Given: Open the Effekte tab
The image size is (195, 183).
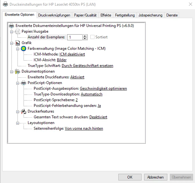Looking at the screenshot, I should [x=106, y=15].
